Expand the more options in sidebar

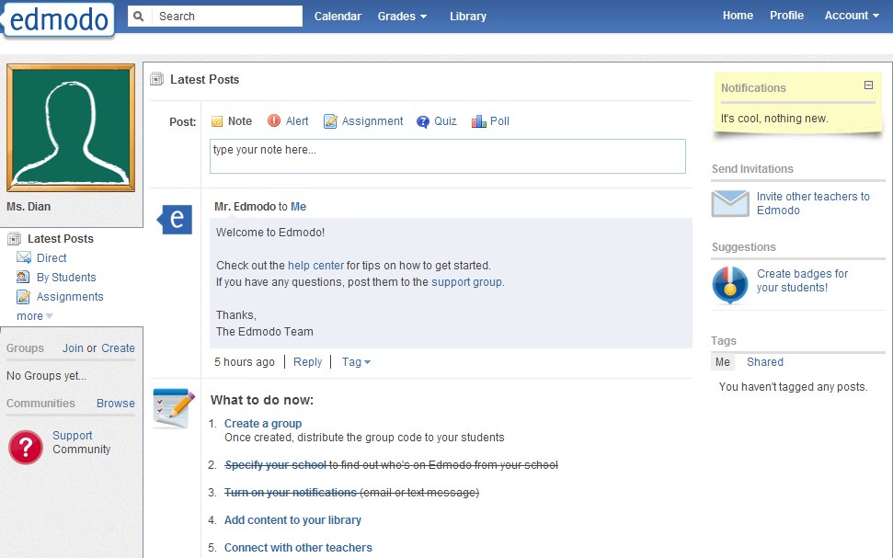pos(35,316)
